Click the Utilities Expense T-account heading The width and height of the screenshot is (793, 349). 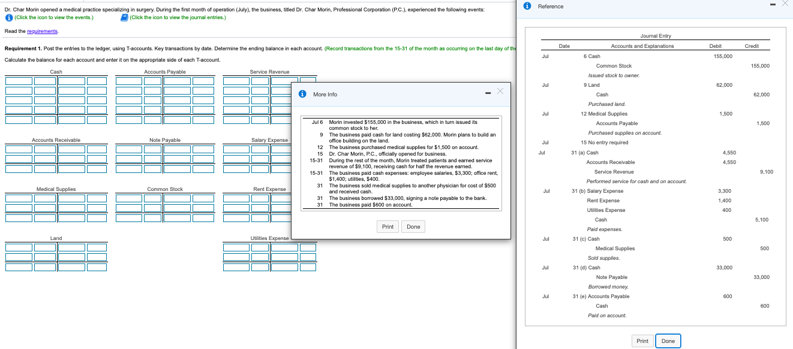(269, 238)
